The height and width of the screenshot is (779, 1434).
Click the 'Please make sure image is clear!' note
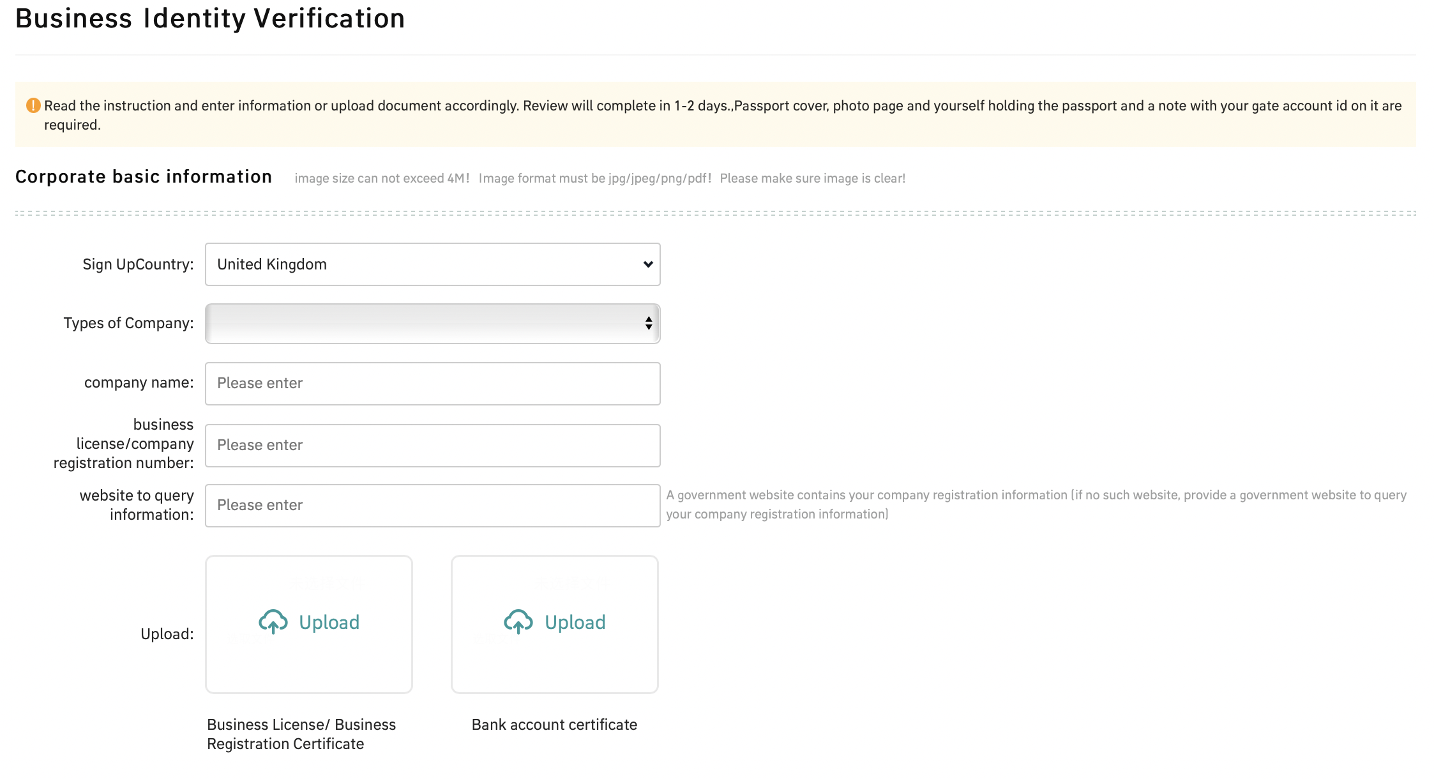coord(813,178)
